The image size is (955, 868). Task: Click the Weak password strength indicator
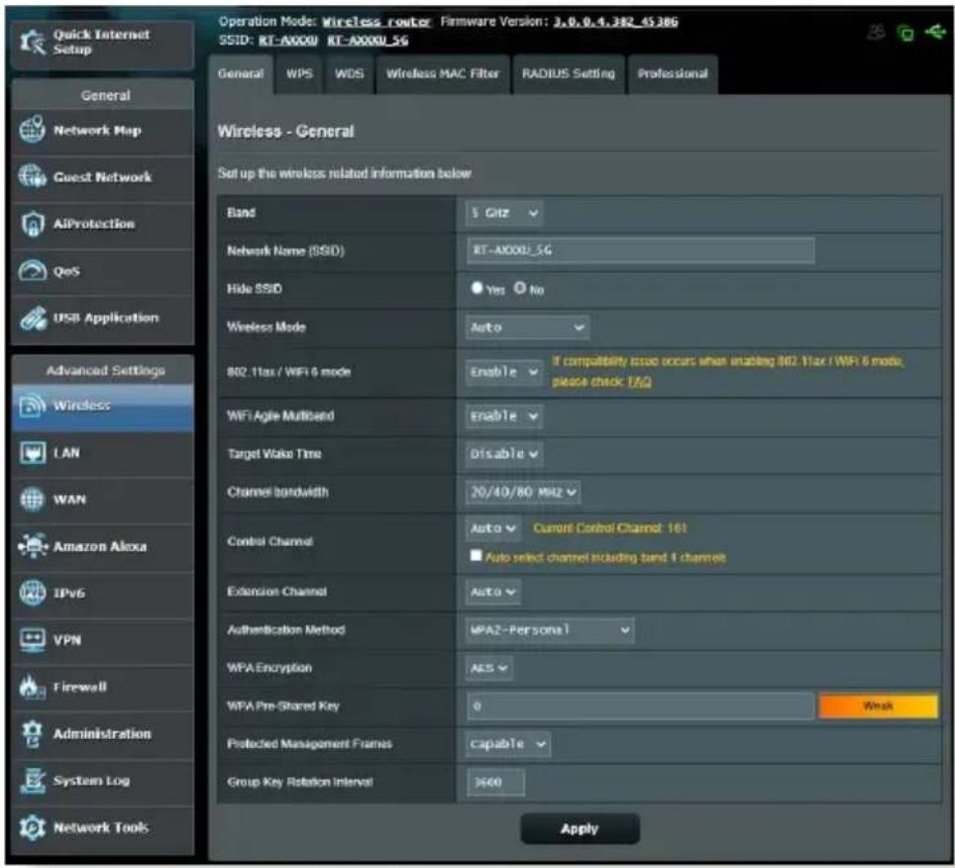879,705
